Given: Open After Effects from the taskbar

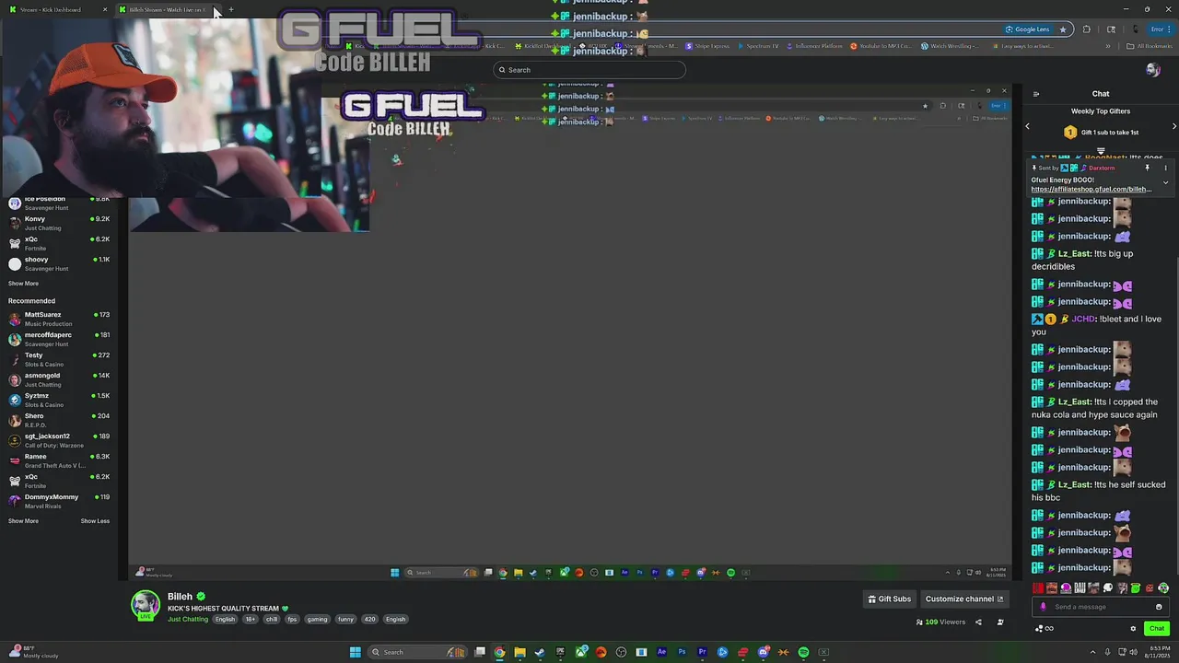Looking at the screenshot, I should click(661, 652).
